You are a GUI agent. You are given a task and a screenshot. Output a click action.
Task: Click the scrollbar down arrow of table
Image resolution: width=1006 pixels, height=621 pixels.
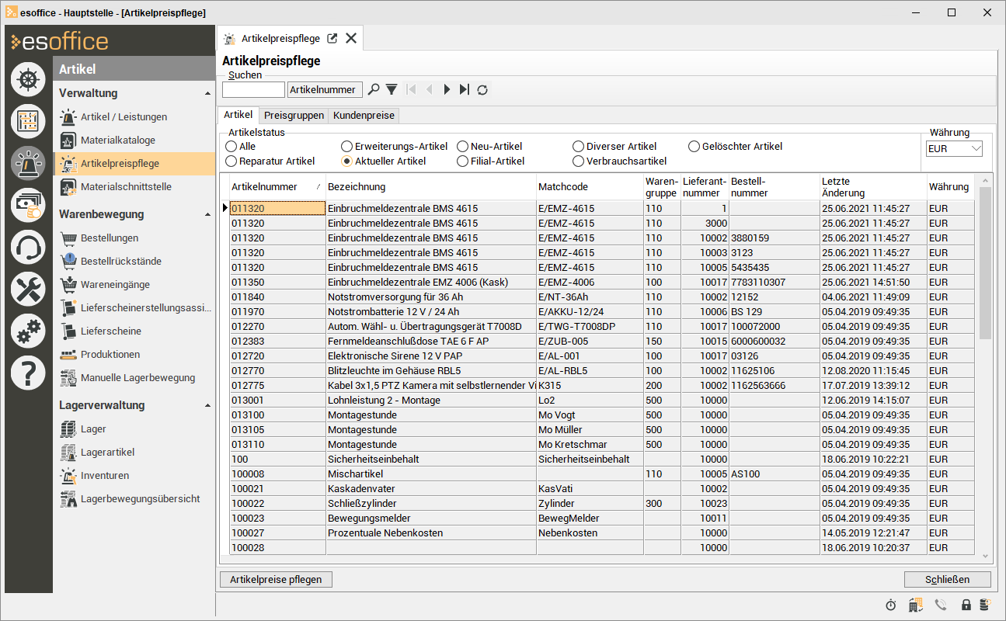pyautogui.click(x=985, y=556)
